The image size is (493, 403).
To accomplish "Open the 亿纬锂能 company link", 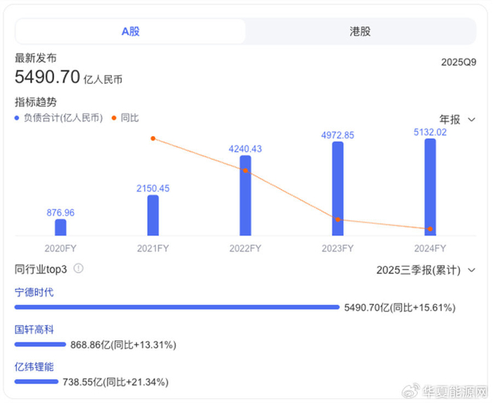I will click(34, 366).
